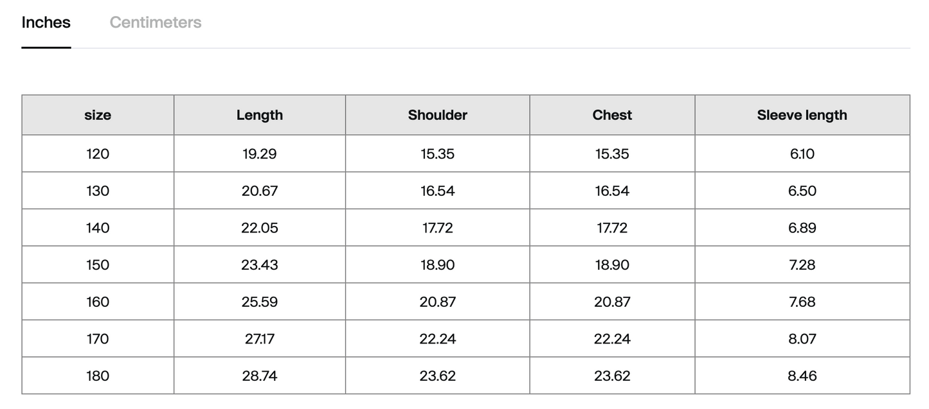Click the 25.59 length cell
The width and height of the screenshot is (929, 409).
tap(260, 302)
